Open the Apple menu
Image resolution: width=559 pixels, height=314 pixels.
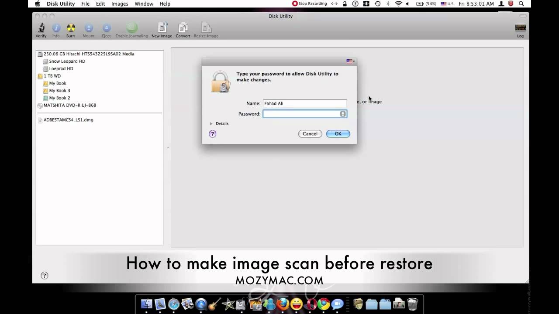[x=38, y=3]
